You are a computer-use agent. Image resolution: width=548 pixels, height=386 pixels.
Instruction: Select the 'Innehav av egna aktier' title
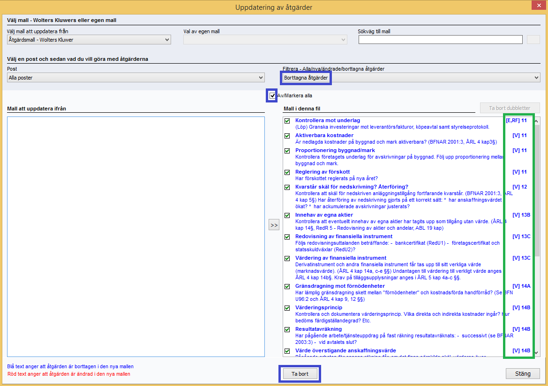pos(324,215)
